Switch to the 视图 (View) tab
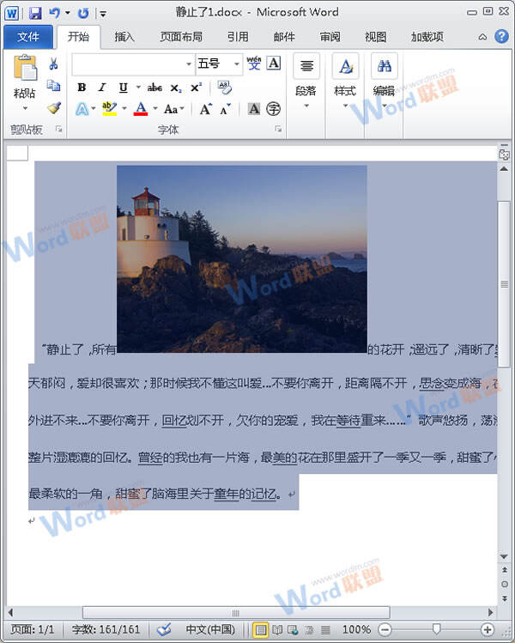Screen dimensions: 515x643 (376, 37)
